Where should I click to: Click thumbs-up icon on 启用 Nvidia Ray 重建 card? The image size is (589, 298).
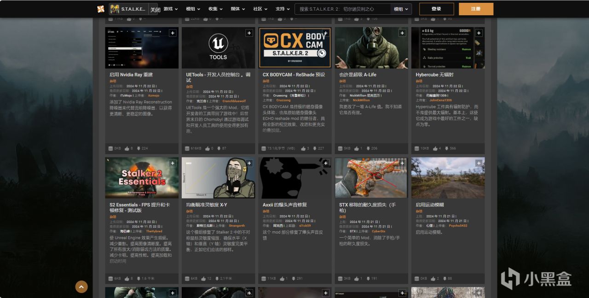(127, 148)
